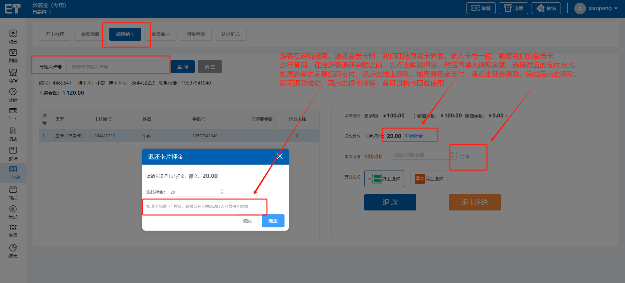
Task: Click the 解锁押金 unlock deposit link
Action: click(x=413, y=136)
